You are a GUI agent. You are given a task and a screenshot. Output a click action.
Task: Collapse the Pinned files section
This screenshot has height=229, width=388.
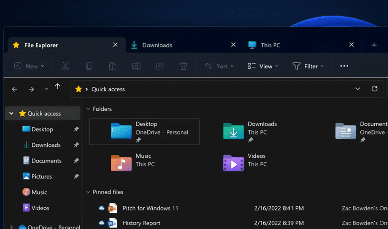coord(87,192)
